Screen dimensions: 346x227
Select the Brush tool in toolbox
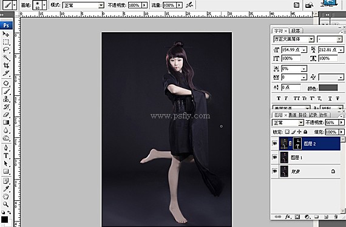click(x=6, y=91)
